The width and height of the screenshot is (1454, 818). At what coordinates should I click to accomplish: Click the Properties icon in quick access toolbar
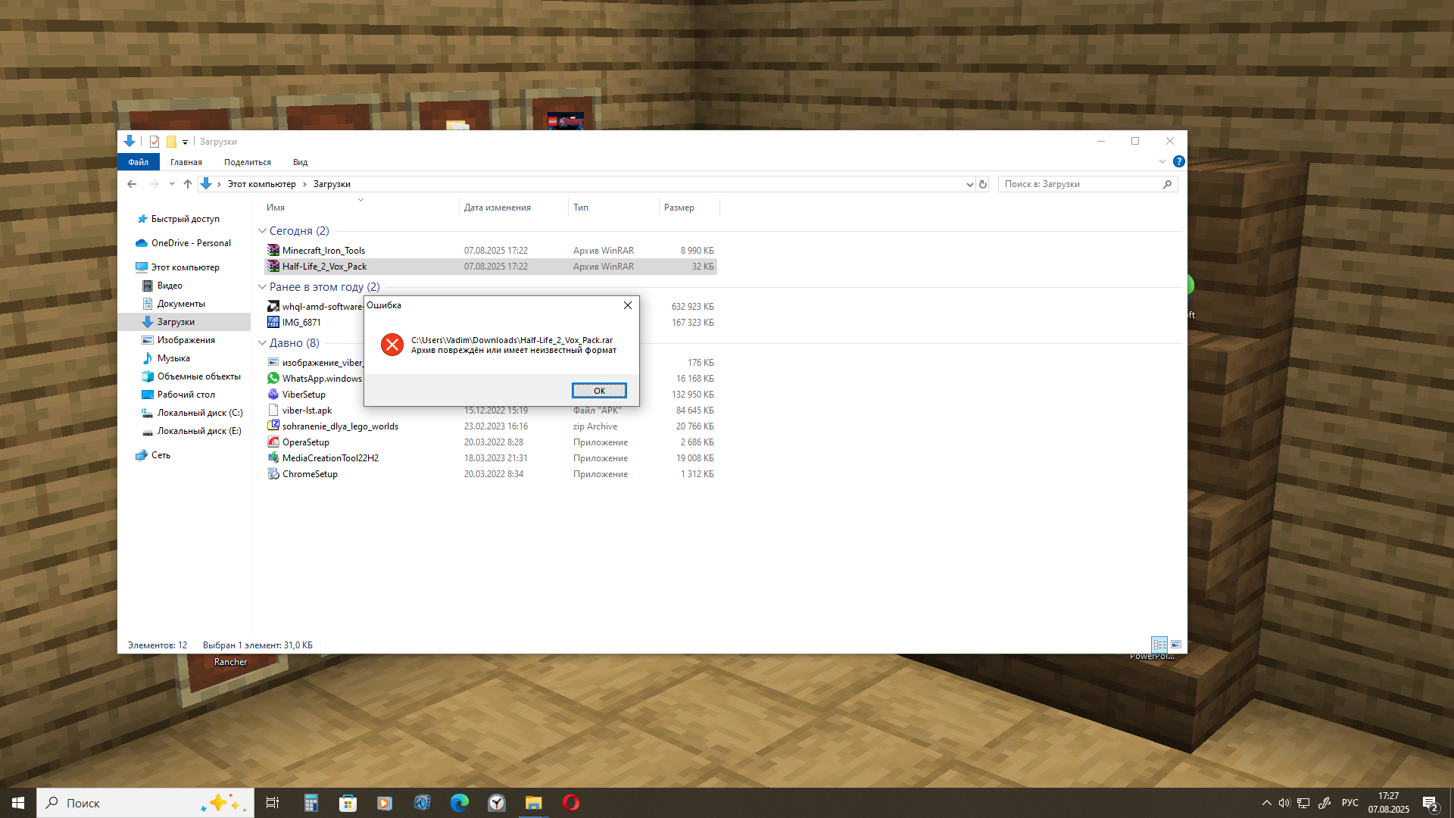[x=154, y=142]
